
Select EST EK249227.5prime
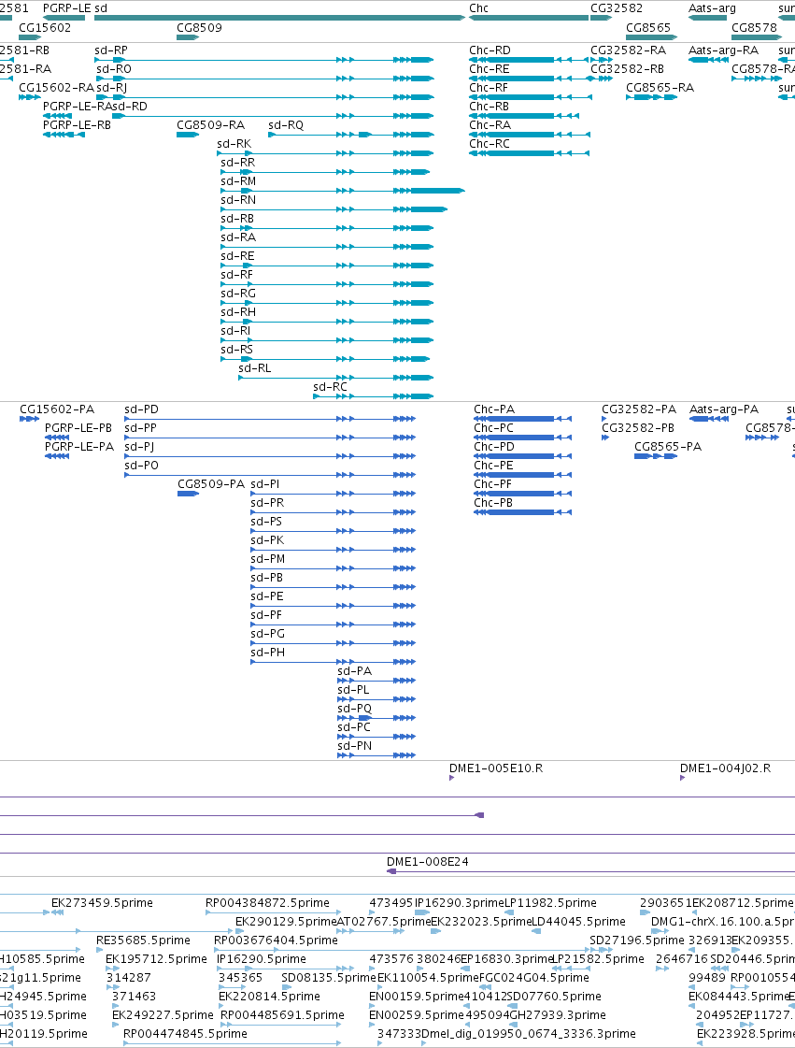[116, 1025]
